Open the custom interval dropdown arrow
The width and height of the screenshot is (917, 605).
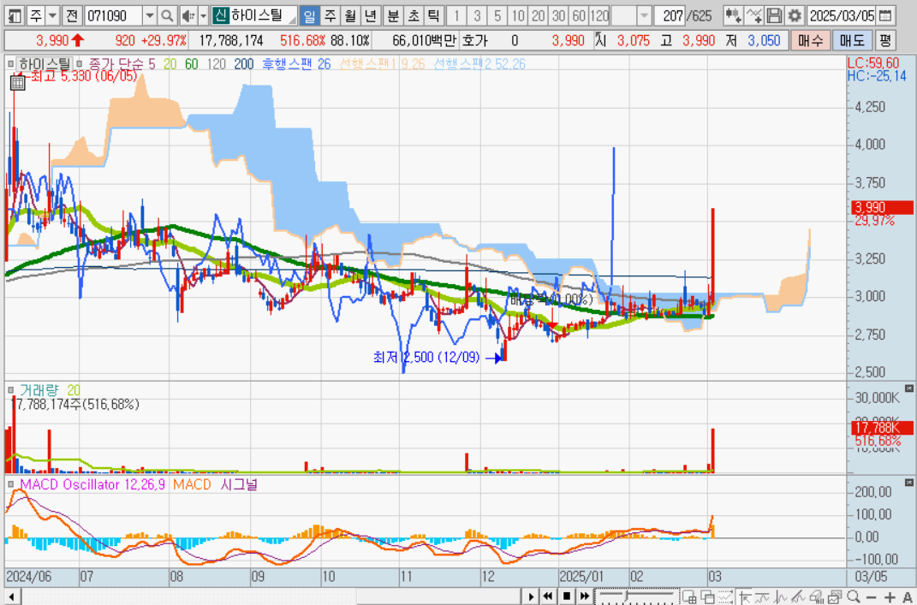tap(644, 15)
